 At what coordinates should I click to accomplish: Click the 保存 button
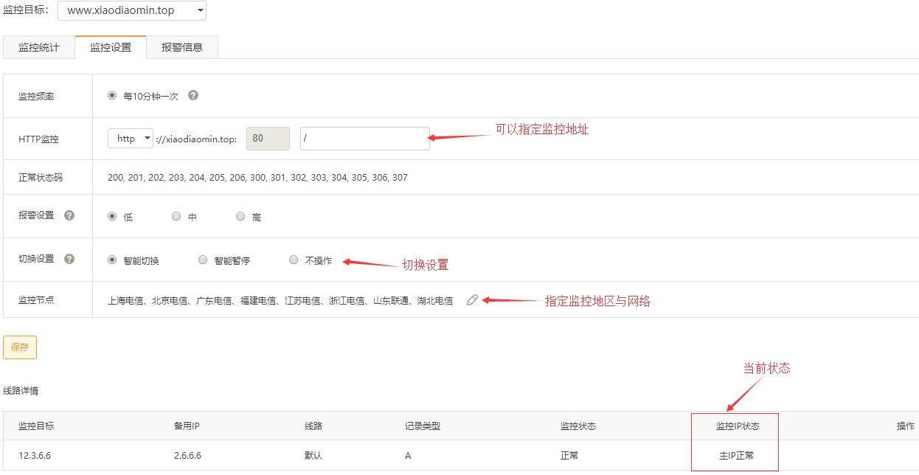click(20, 347)
